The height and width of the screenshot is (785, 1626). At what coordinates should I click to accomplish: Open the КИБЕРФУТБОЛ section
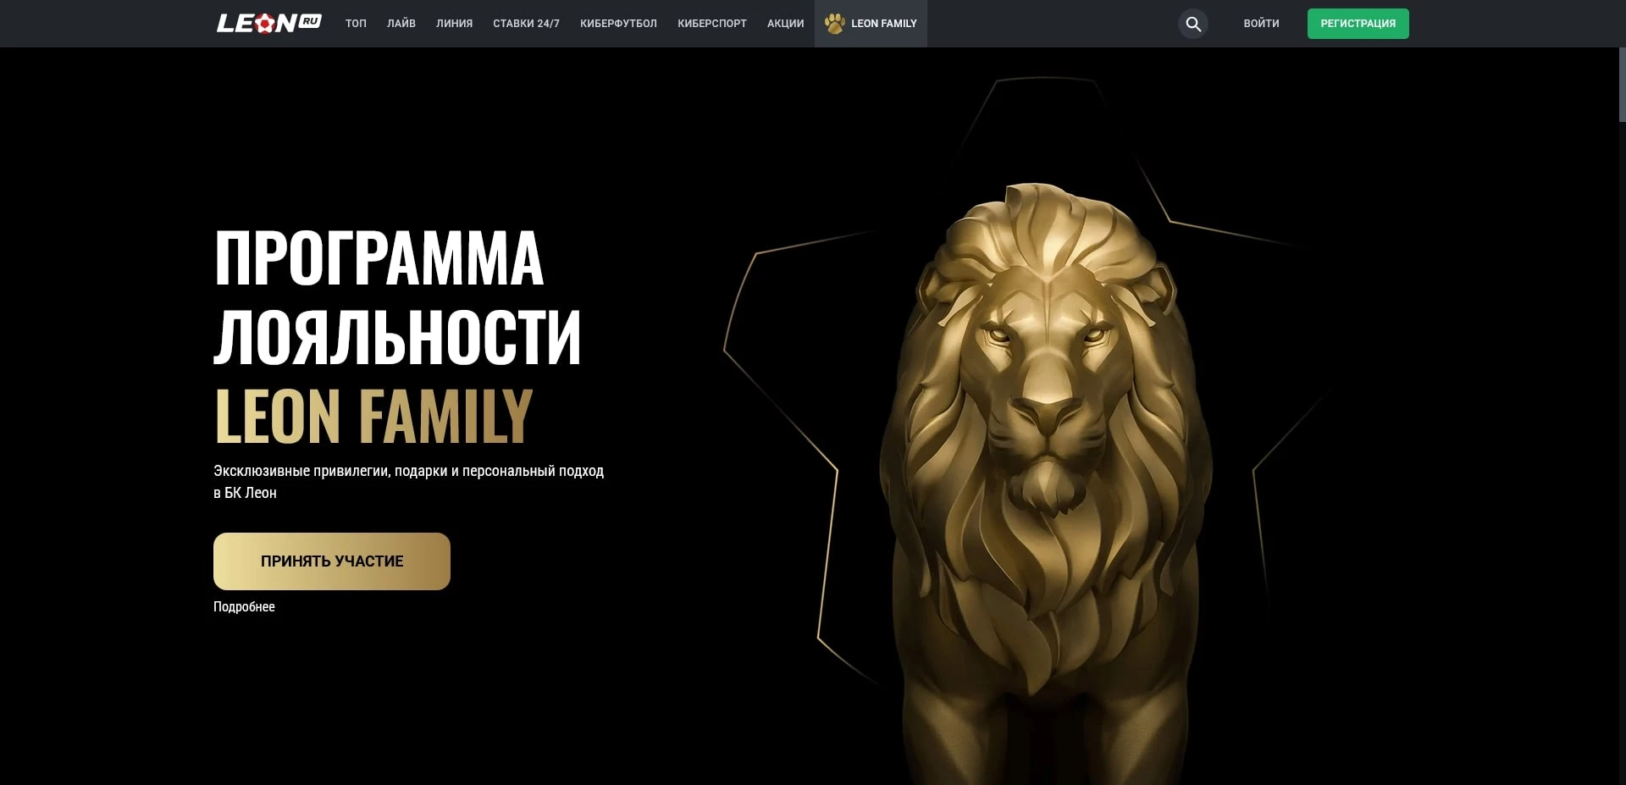pyautogui.click(x=618, y=24)
